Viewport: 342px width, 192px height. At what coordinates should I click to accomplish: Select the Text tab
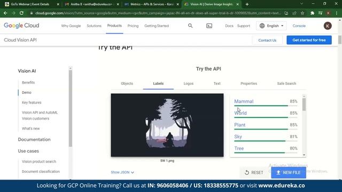coord(217,83)
